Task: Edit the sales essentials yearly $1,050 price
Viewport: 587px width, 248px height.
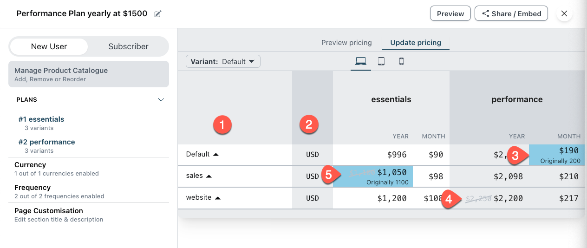Action: click(391, 173)
